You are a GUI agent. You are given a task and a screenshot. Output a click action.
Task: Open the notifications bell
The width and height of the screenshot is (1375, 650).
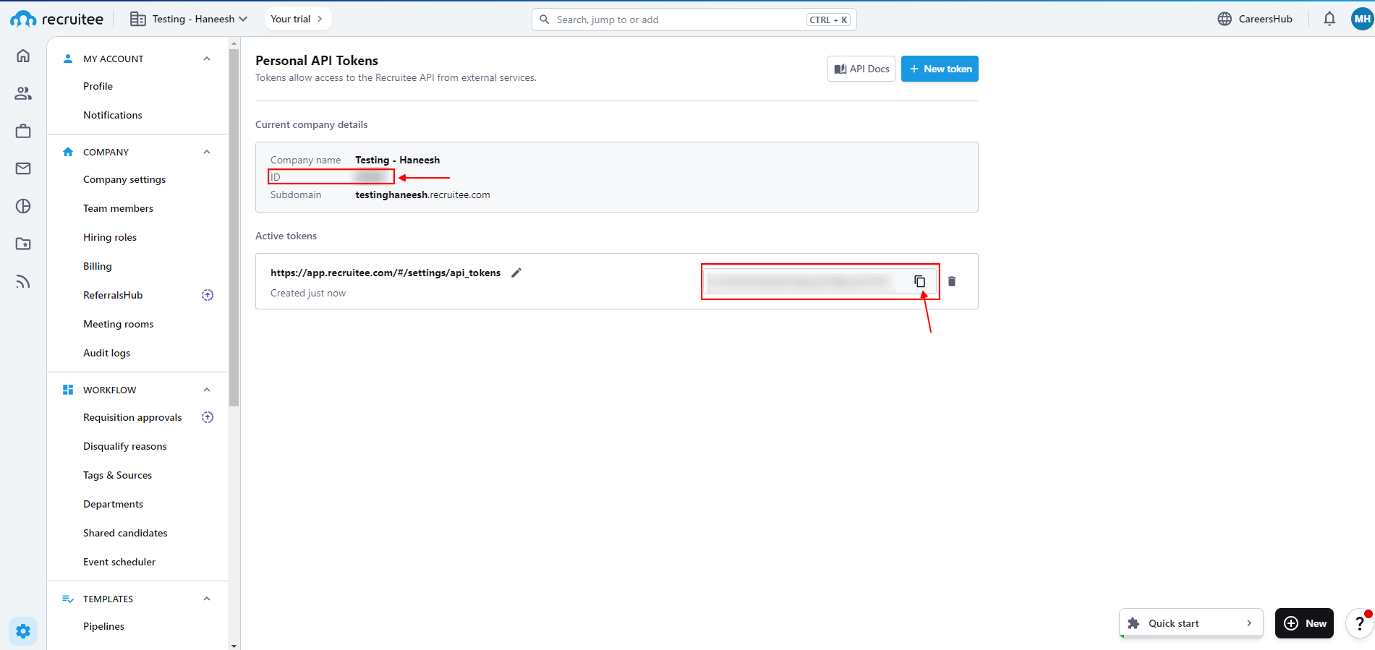click(x=1329, y=19)
